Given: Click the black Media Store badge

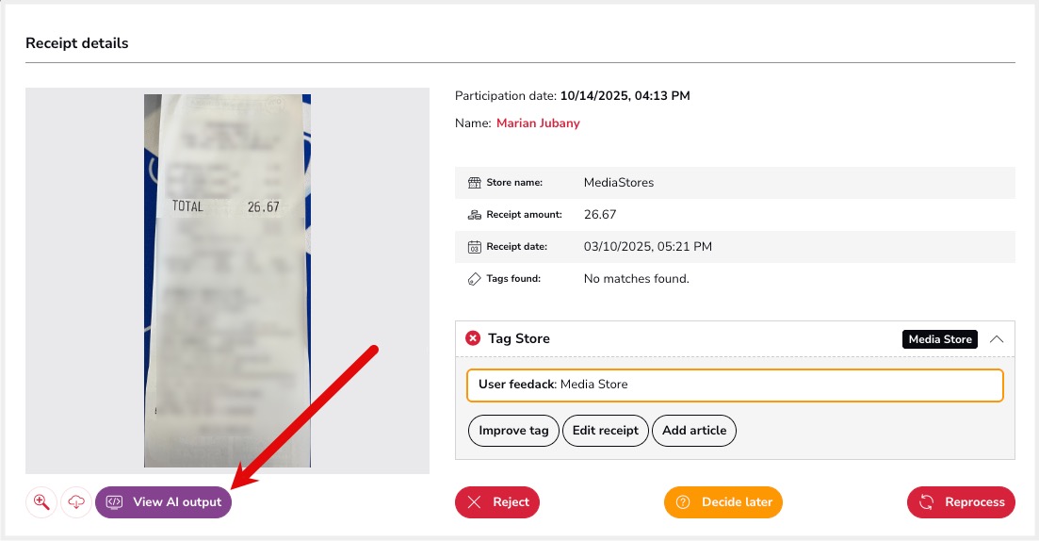Looking at the screenshot, I should [x=940, y=339].
